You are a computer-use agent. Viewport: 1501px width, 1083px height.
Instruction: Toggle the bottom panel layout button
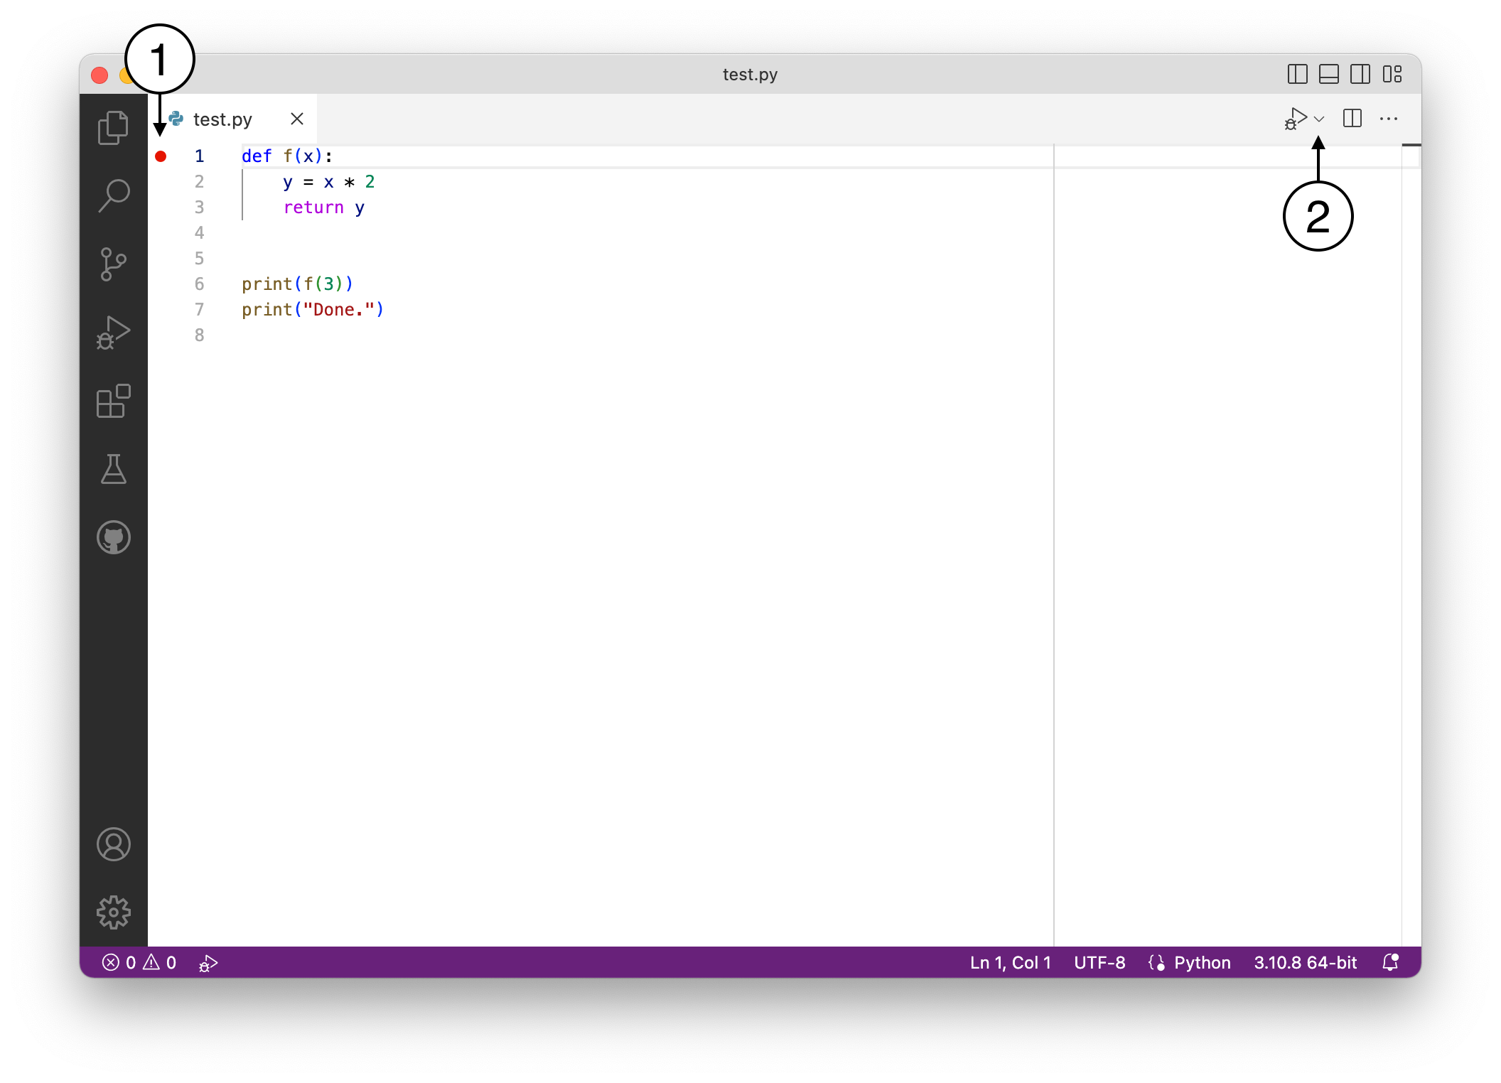(1328, 74)
